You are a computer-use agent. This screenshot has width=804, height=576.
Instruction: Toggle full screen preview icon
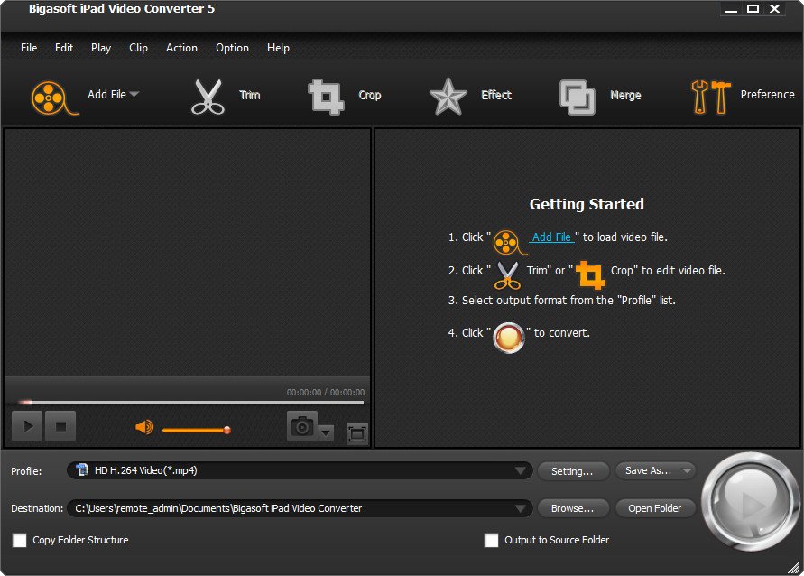click(357, 434)
